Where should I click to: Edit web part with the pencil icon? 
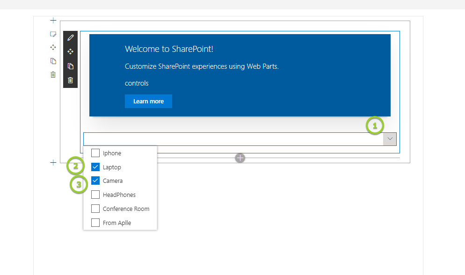point(71,37)
